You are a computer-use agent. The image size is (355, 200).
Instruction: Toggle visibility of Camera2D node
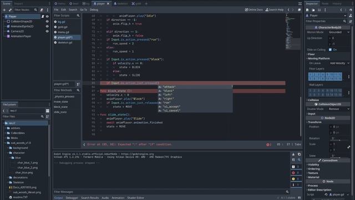point(47,31)
